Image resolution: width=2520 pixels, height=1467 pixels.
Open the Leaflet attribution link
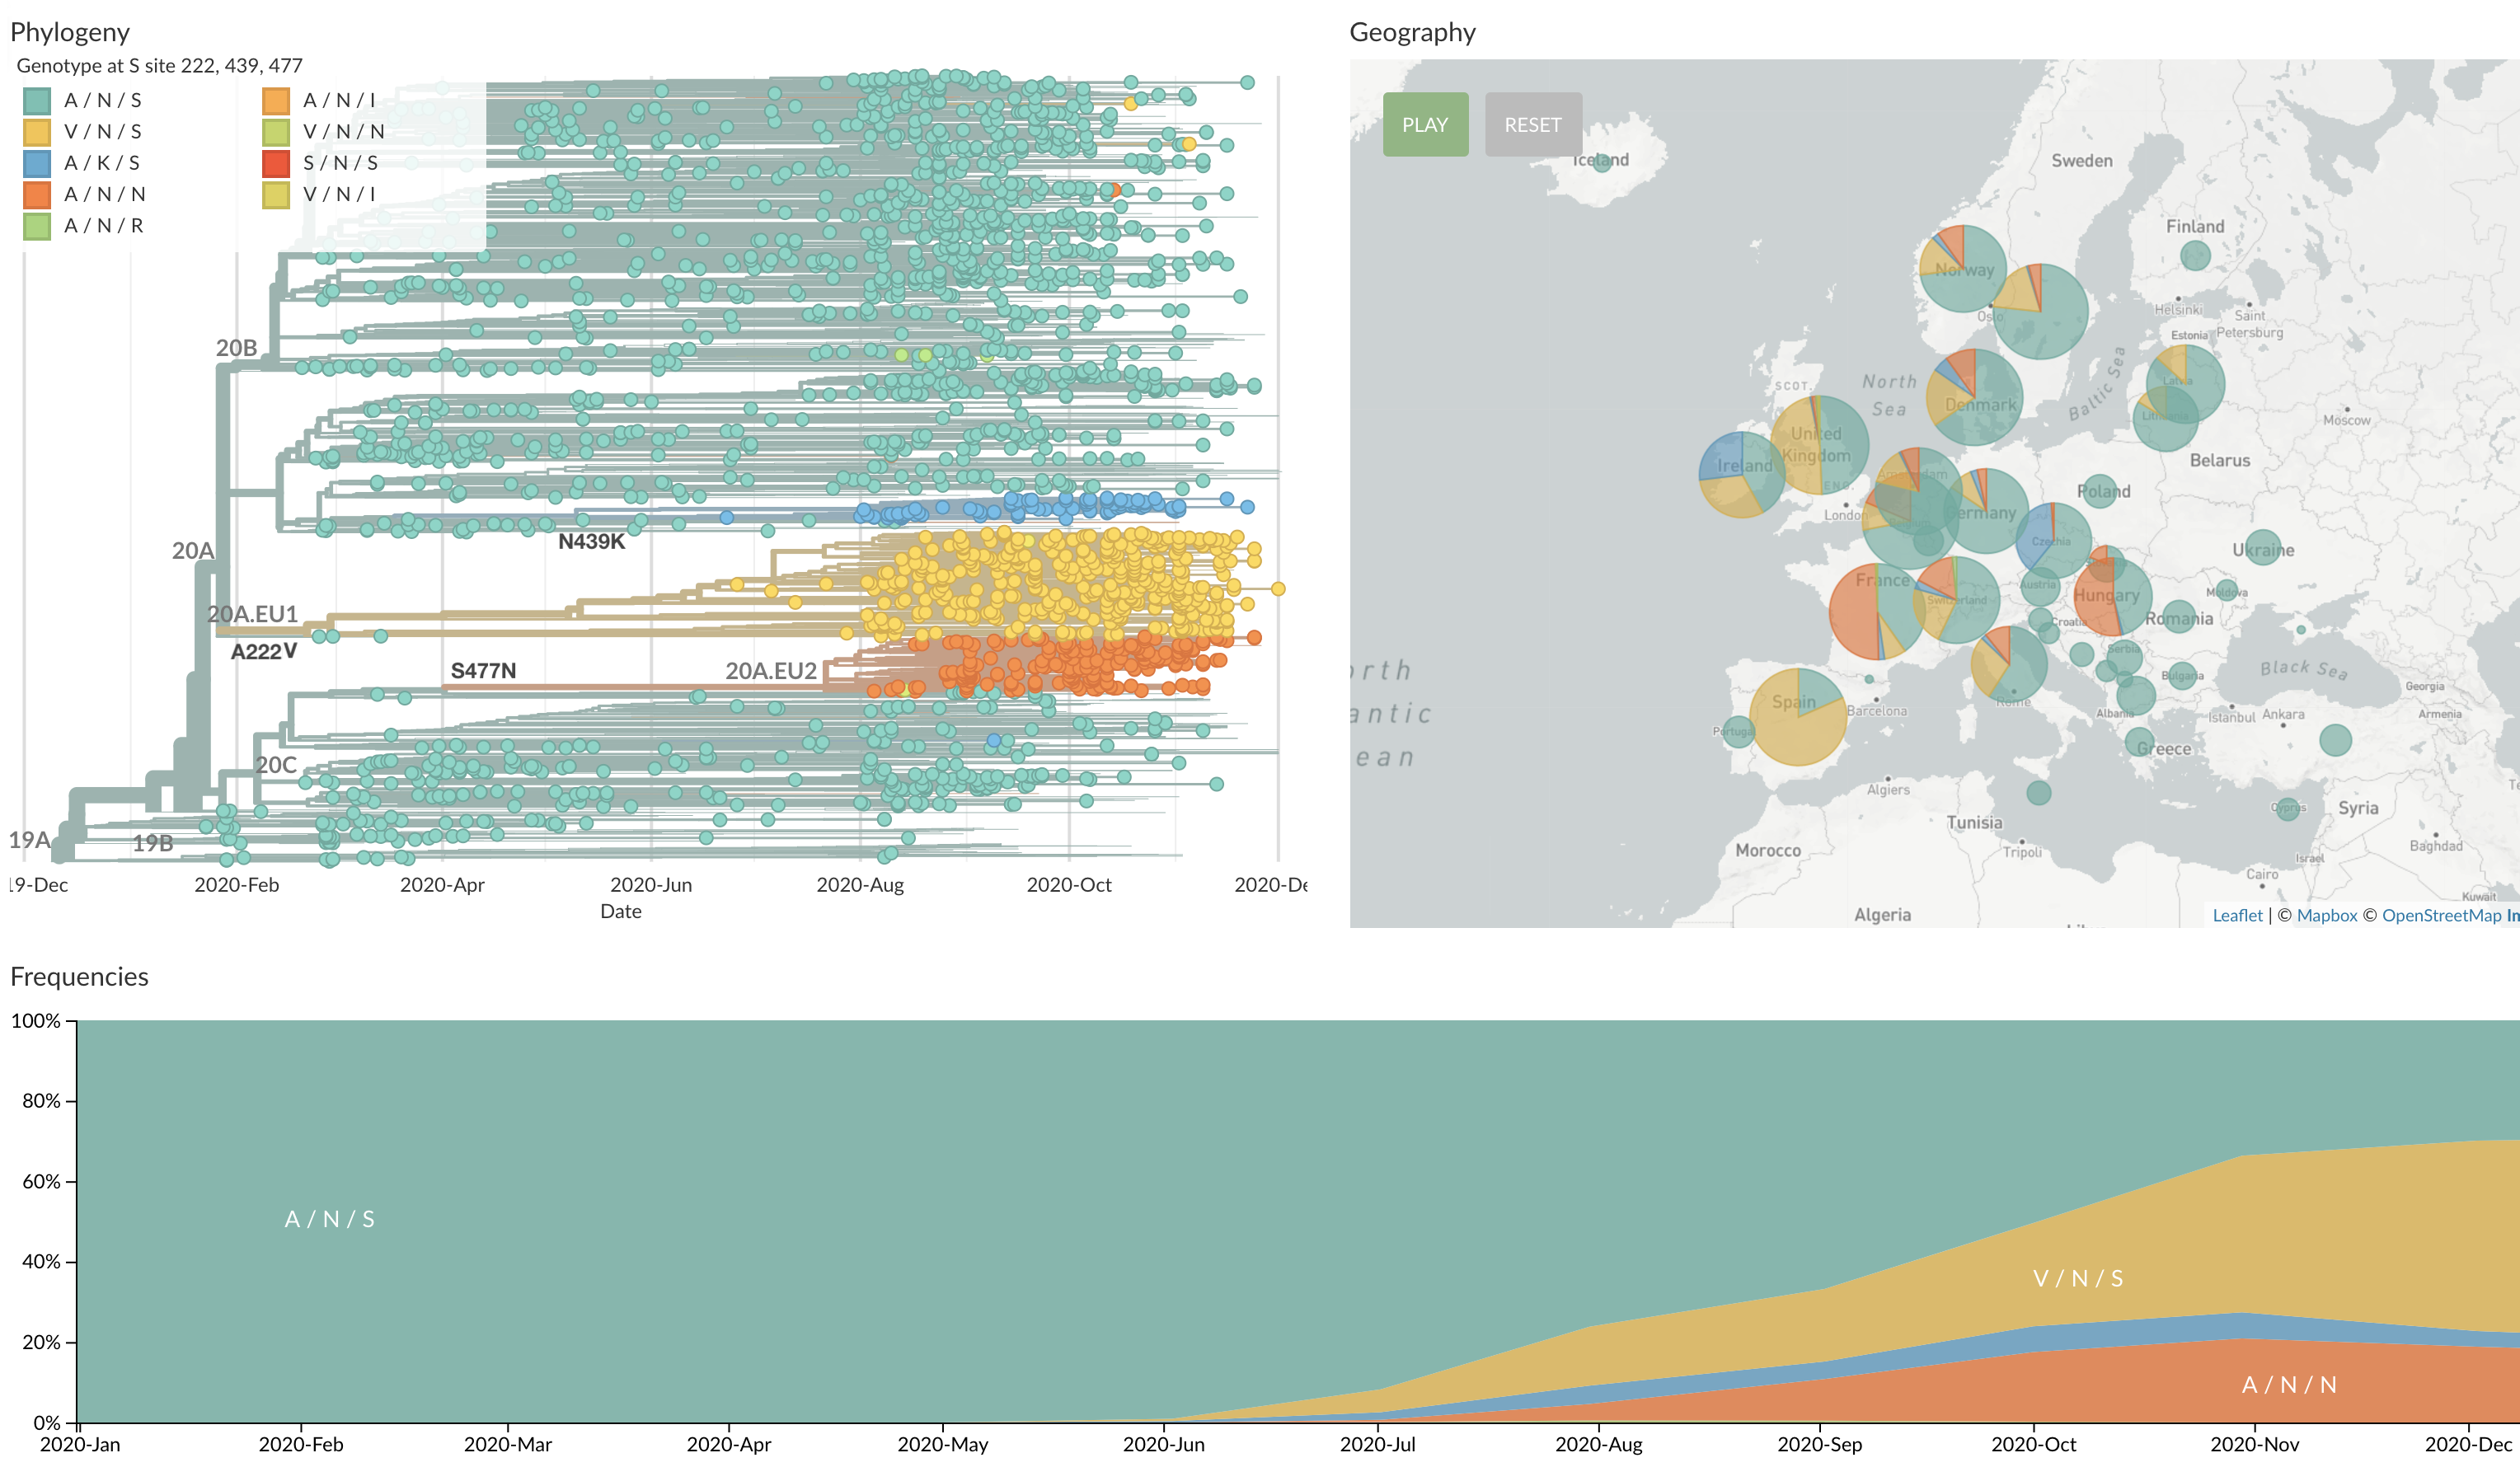(2237, 915)
